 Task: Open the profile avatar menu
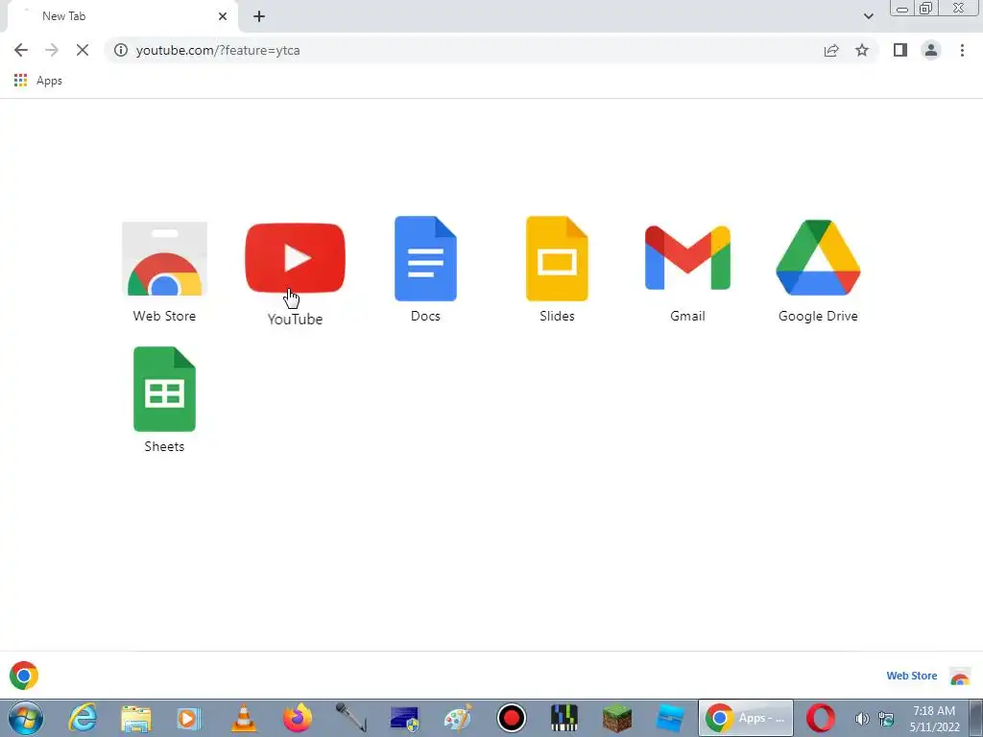click(x=931, y=50)
